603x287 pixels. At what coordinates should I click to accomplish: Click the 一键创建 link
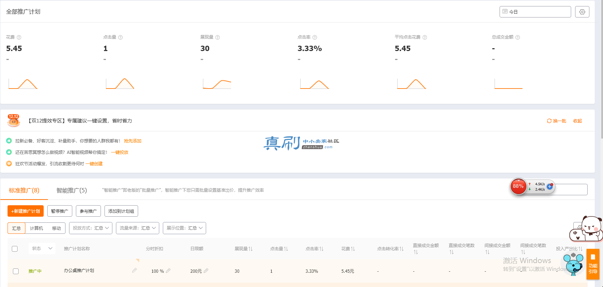tap(94, 164)
